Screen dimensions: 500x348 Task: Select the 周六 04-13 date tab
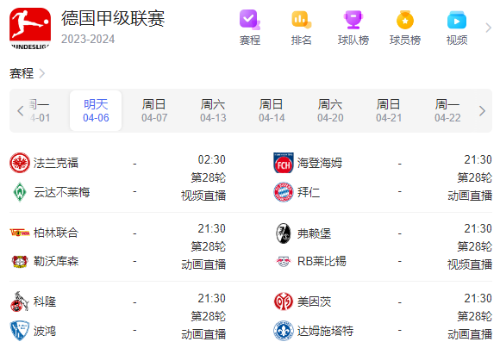213,110
